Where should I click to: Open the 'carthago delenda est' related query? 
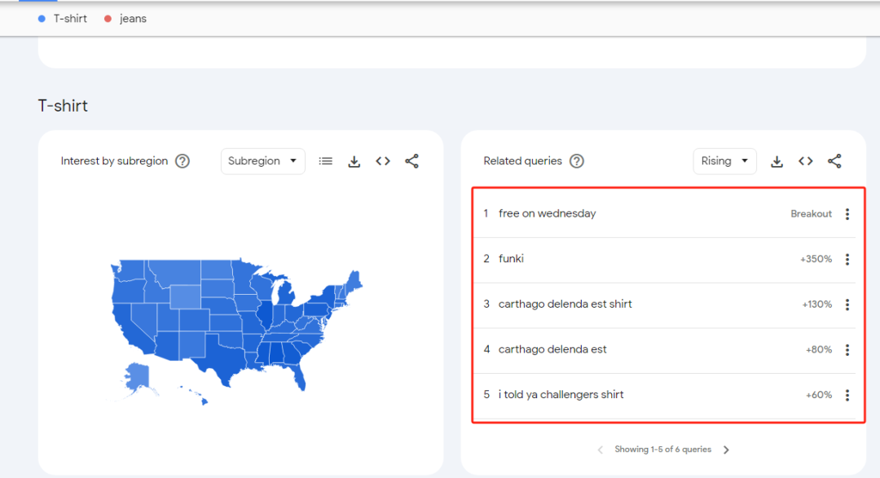point(552,349)
